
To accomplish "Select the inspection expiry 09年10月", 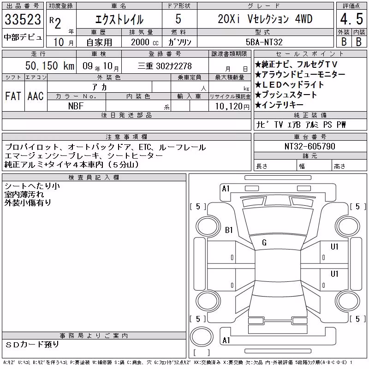I will (x=101, y=66).
